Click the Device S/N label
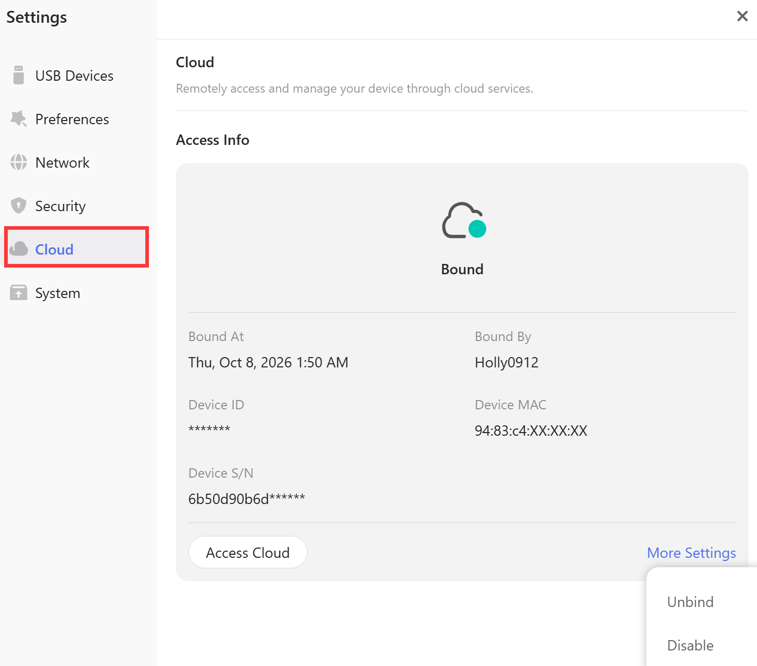 221,473
